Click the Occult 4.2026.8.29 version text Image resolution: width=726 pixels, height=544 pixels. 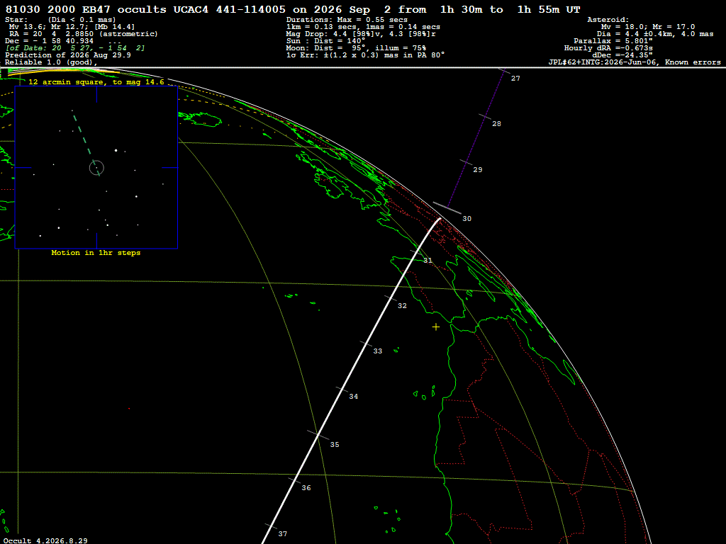coord(45,540)
